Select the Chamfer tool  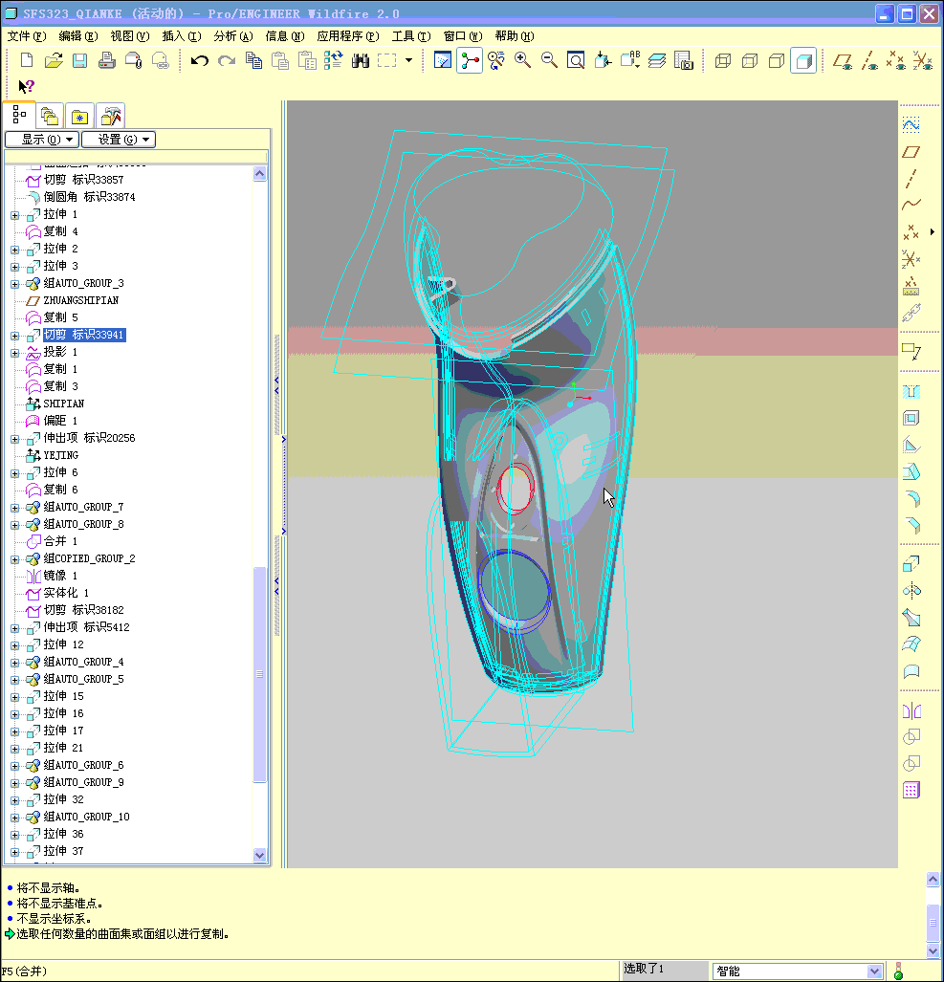tap(911, 525)
